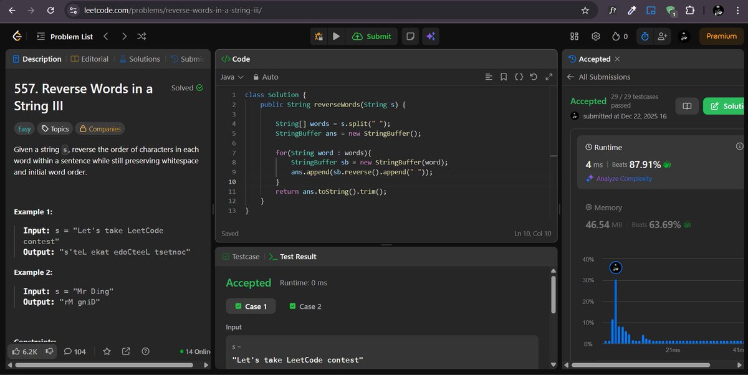Click the 14 Online indicator
Screen dimensions: 748x375
tap(194, 351)
